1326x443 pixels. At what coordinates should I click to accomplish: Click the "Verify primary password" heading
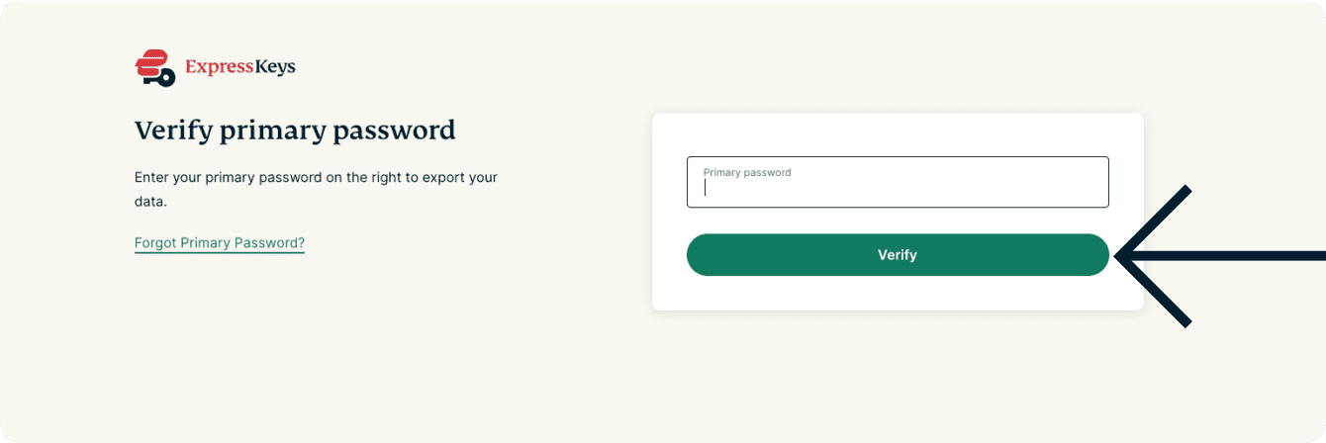point(294,130)
